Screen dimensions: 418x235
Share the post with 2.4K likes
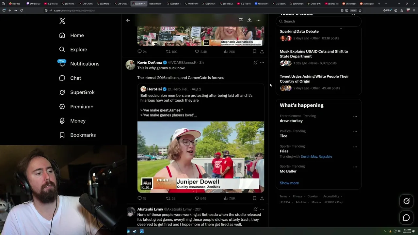(262, 52)
